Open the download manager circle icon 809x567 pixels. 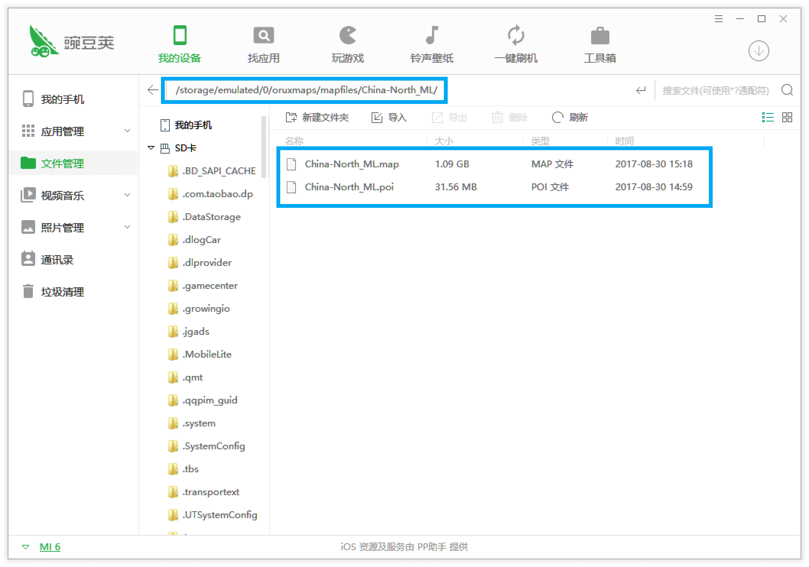759,51
